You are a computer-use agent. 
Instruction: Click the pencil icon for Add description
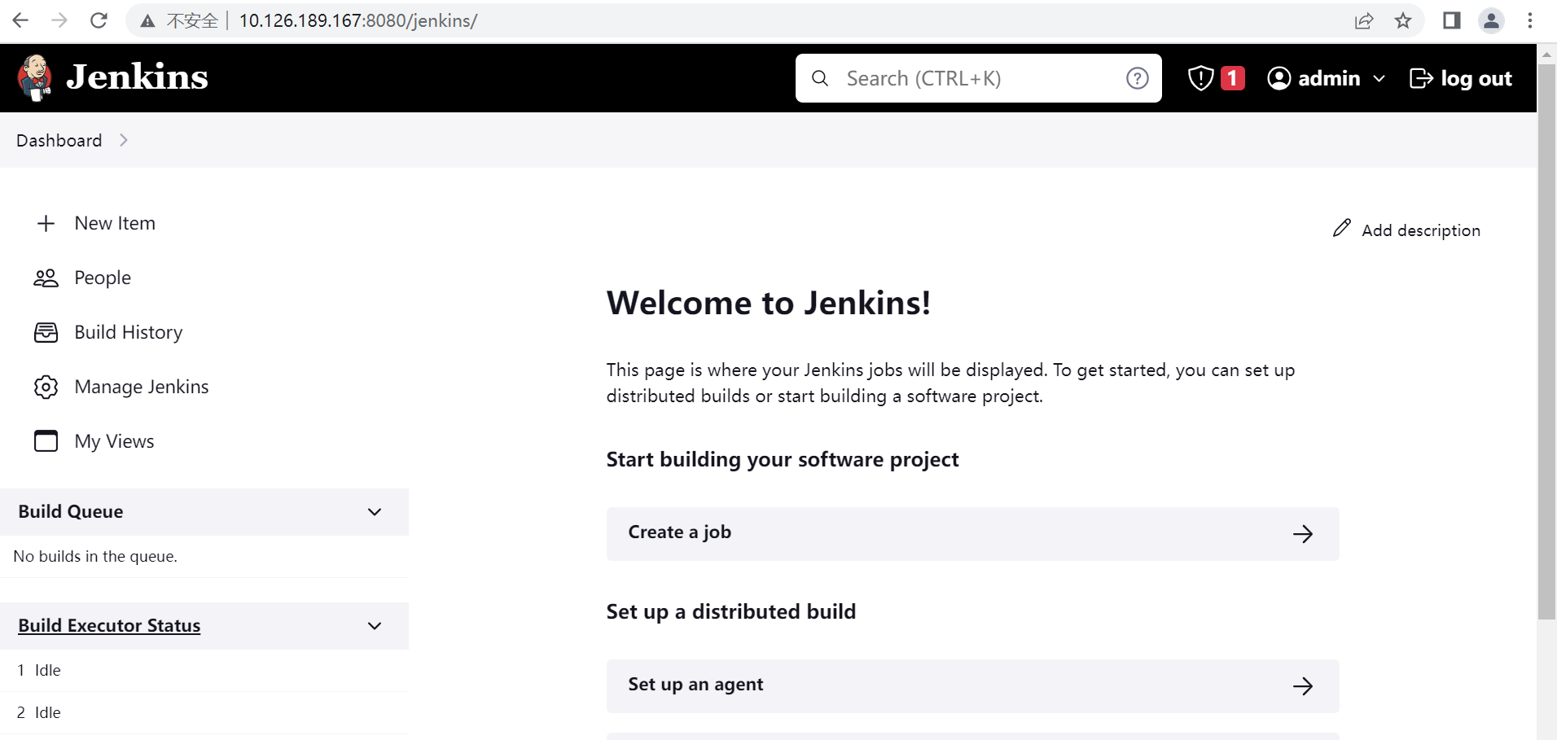click(1342, 228)
